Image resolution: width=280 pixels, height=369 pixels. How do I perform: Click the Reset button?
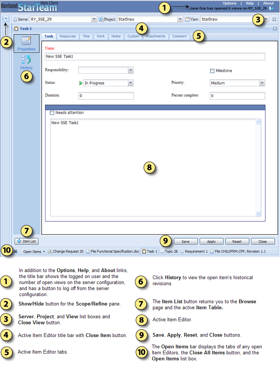coord(237,242)
